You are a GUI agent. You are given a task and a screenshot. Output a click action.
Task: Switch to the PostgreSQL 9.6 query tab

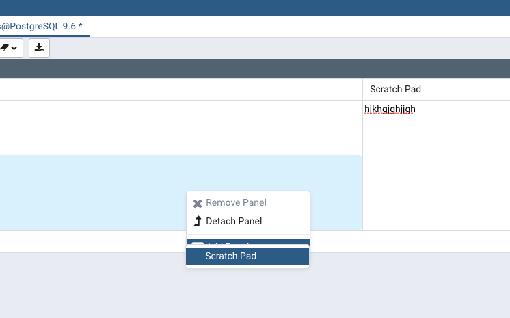pos(41,27)
